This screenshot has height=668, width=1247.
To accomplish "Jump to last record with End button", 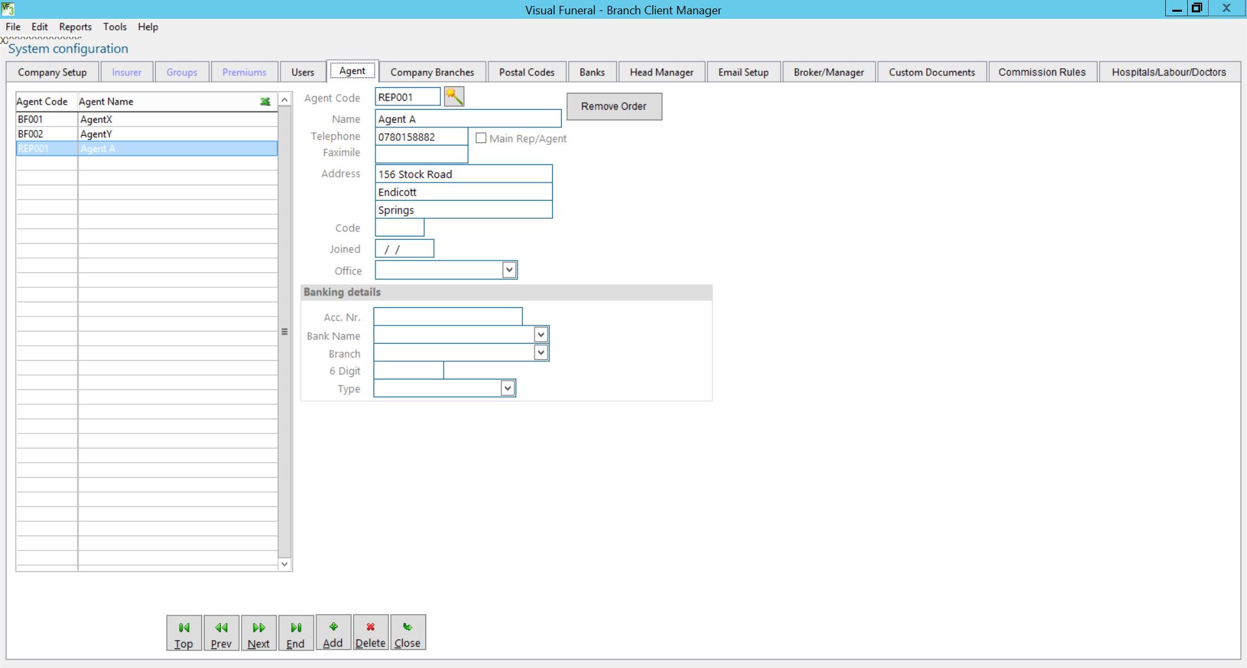I will point(296,633).
